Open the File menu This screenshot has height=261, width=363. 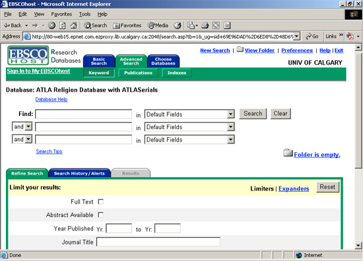tap(8, 14)
